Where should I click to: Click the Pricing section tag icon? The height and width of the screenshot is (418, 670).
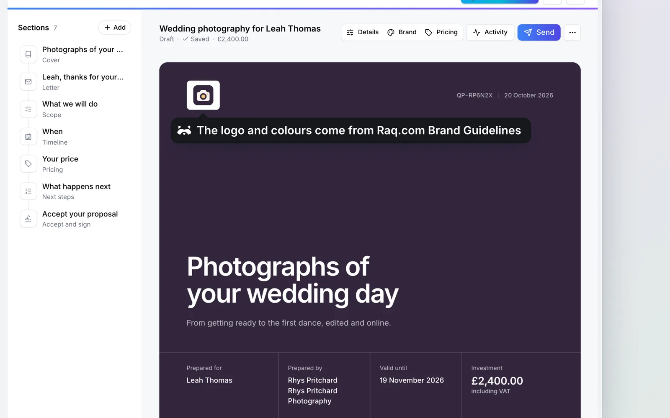(28, 164)
